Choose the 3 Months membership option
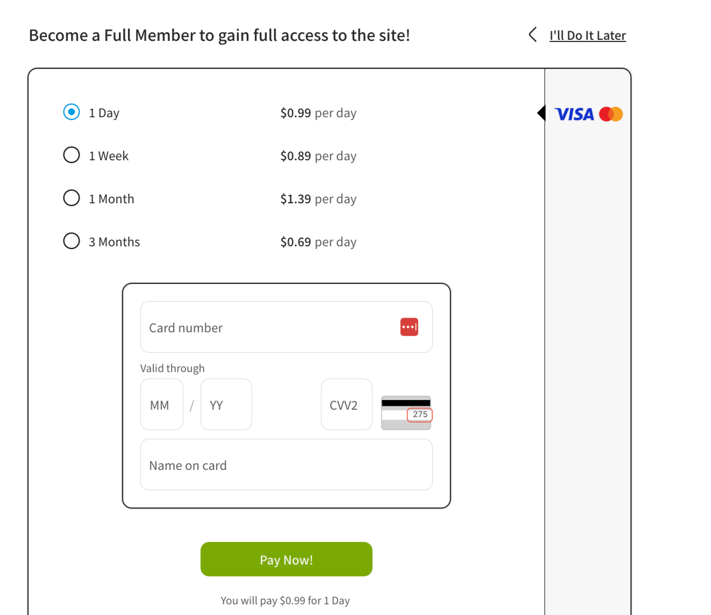The width and height of the screenshot is (711, 615). click(71, 241)
